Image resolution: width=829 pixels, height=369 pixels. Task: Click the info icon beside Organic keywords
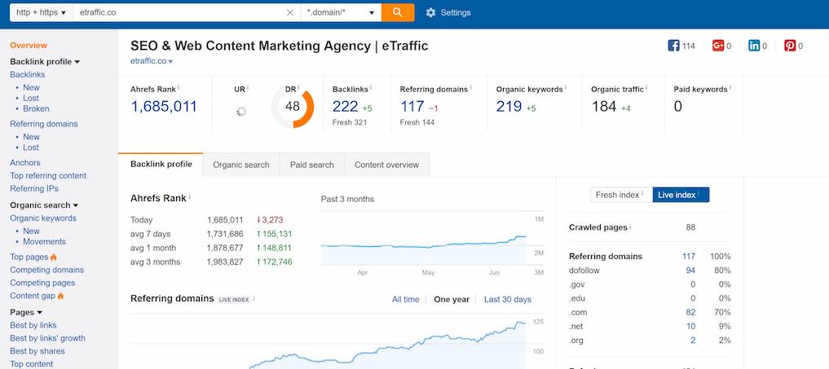pos(565,88)
